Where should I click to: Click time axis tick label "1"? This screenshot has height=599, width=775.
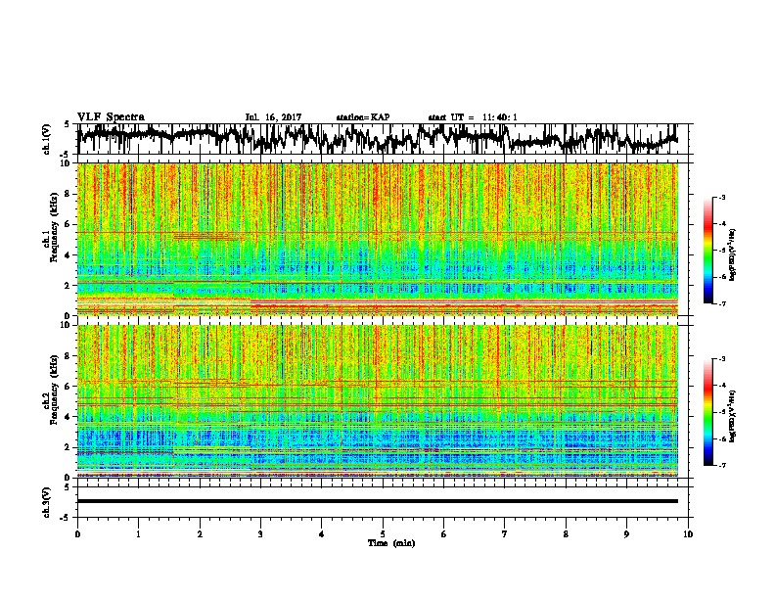click(x=138, y=534)
